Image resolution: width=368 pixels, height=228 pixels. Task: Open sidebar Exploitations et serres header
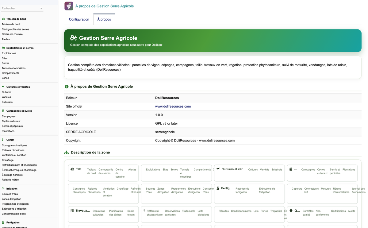(x=20, y=48)
